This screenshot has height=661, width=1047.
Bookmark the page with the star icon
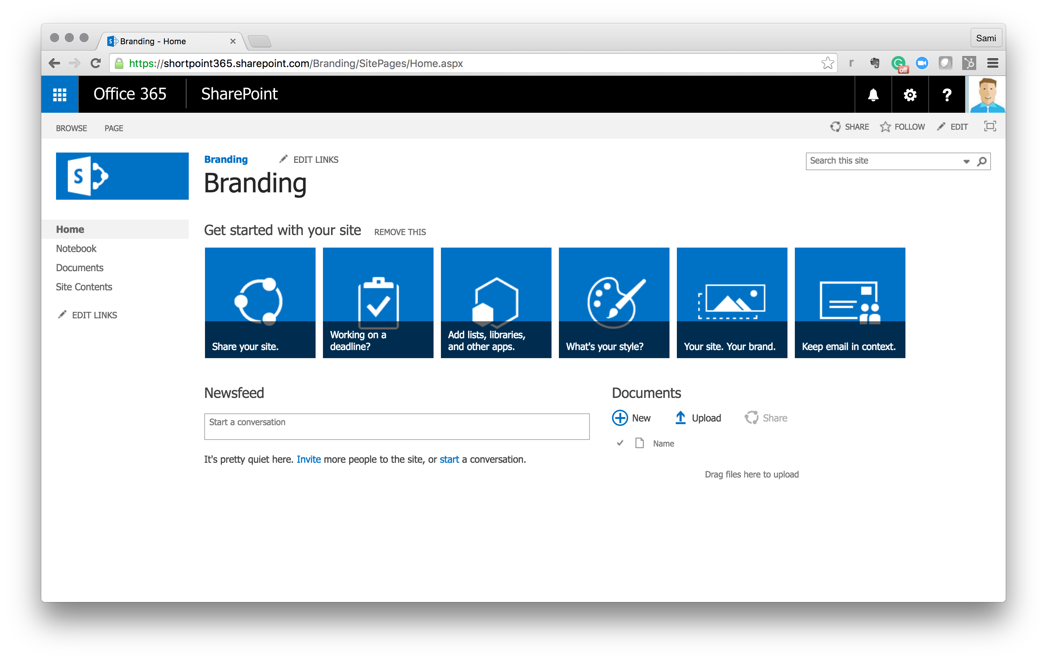point(827,63)
